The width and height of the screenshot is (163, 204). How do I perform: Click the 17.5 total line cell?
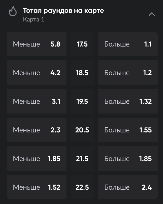(x=82, y=44)
